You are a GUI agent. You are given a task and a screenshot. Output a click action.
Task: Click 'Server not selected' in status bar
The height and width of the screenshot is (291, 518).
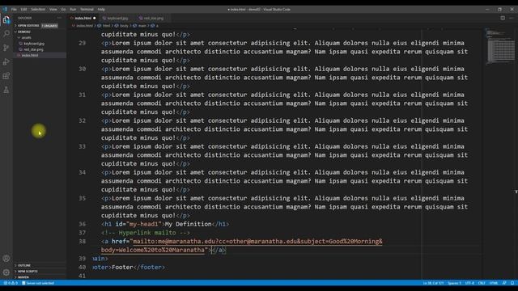(38, 283)
